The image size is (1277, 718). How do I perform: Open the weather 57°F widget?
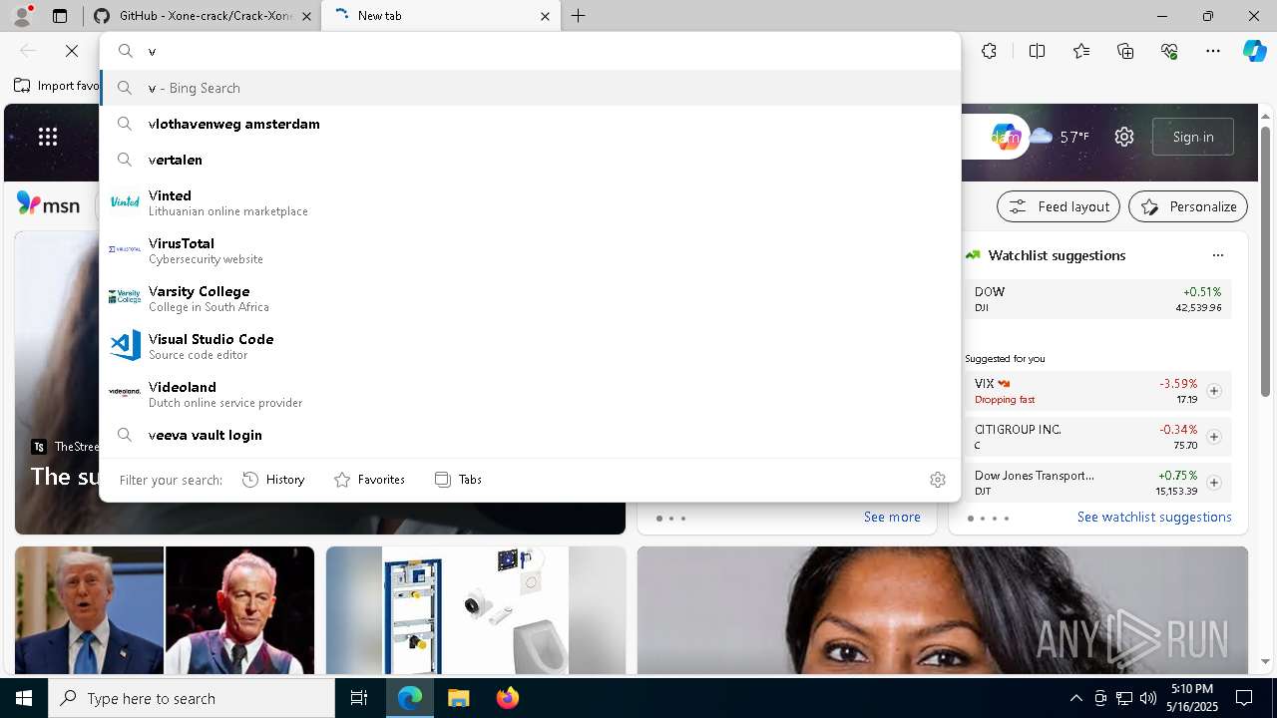point(1060,137)
